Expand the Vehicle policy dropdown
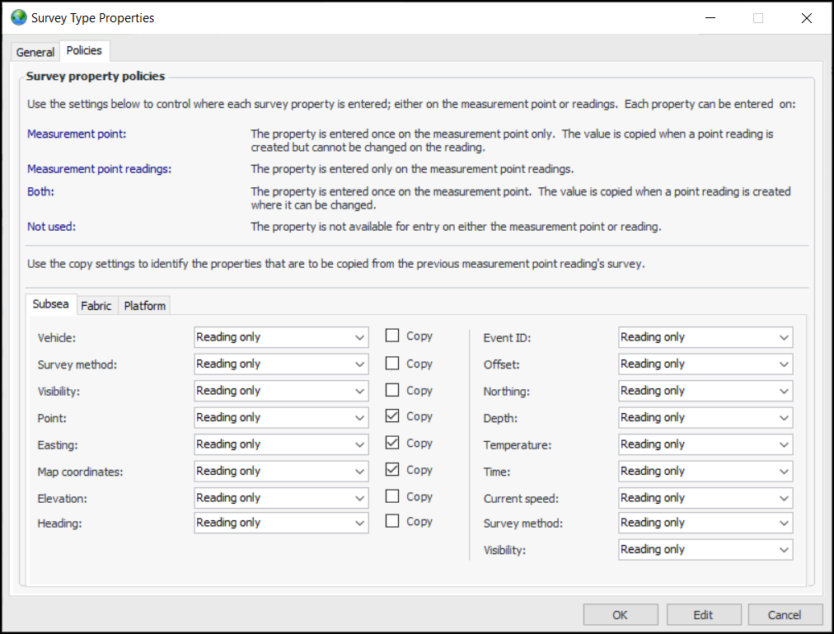The image size is (834, 634). pyautogui.click(x=281, y=337)
